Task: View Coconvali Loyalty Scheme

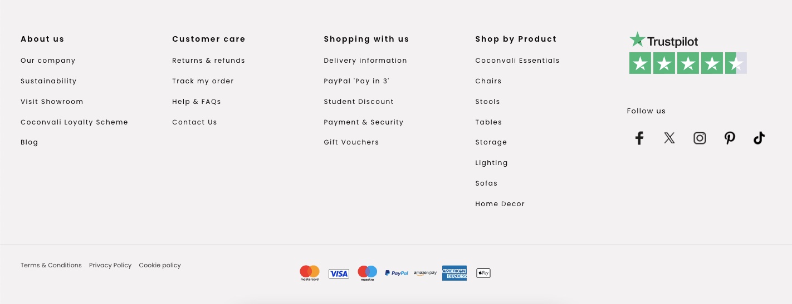Action: (74, 122)
